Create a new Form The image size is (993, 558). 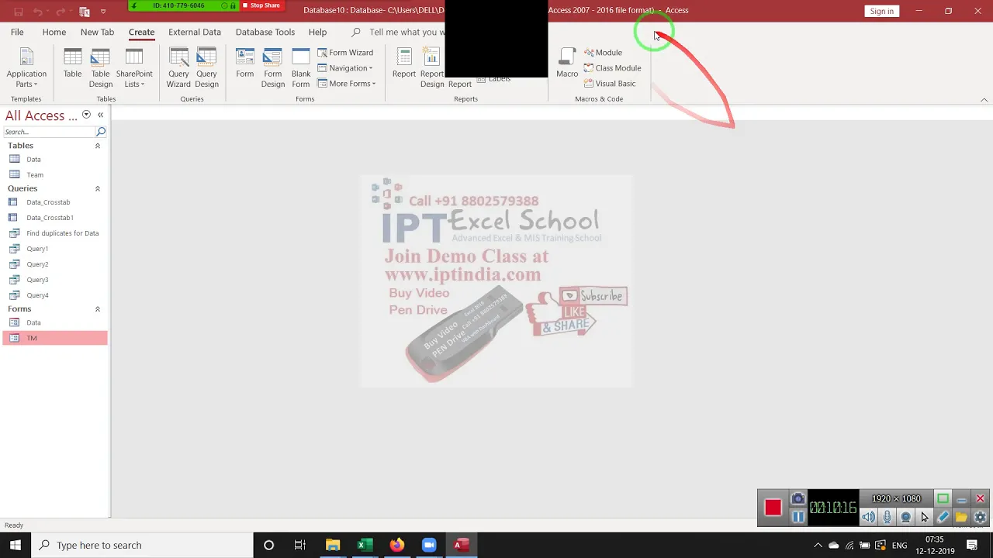tap(244, 64)
